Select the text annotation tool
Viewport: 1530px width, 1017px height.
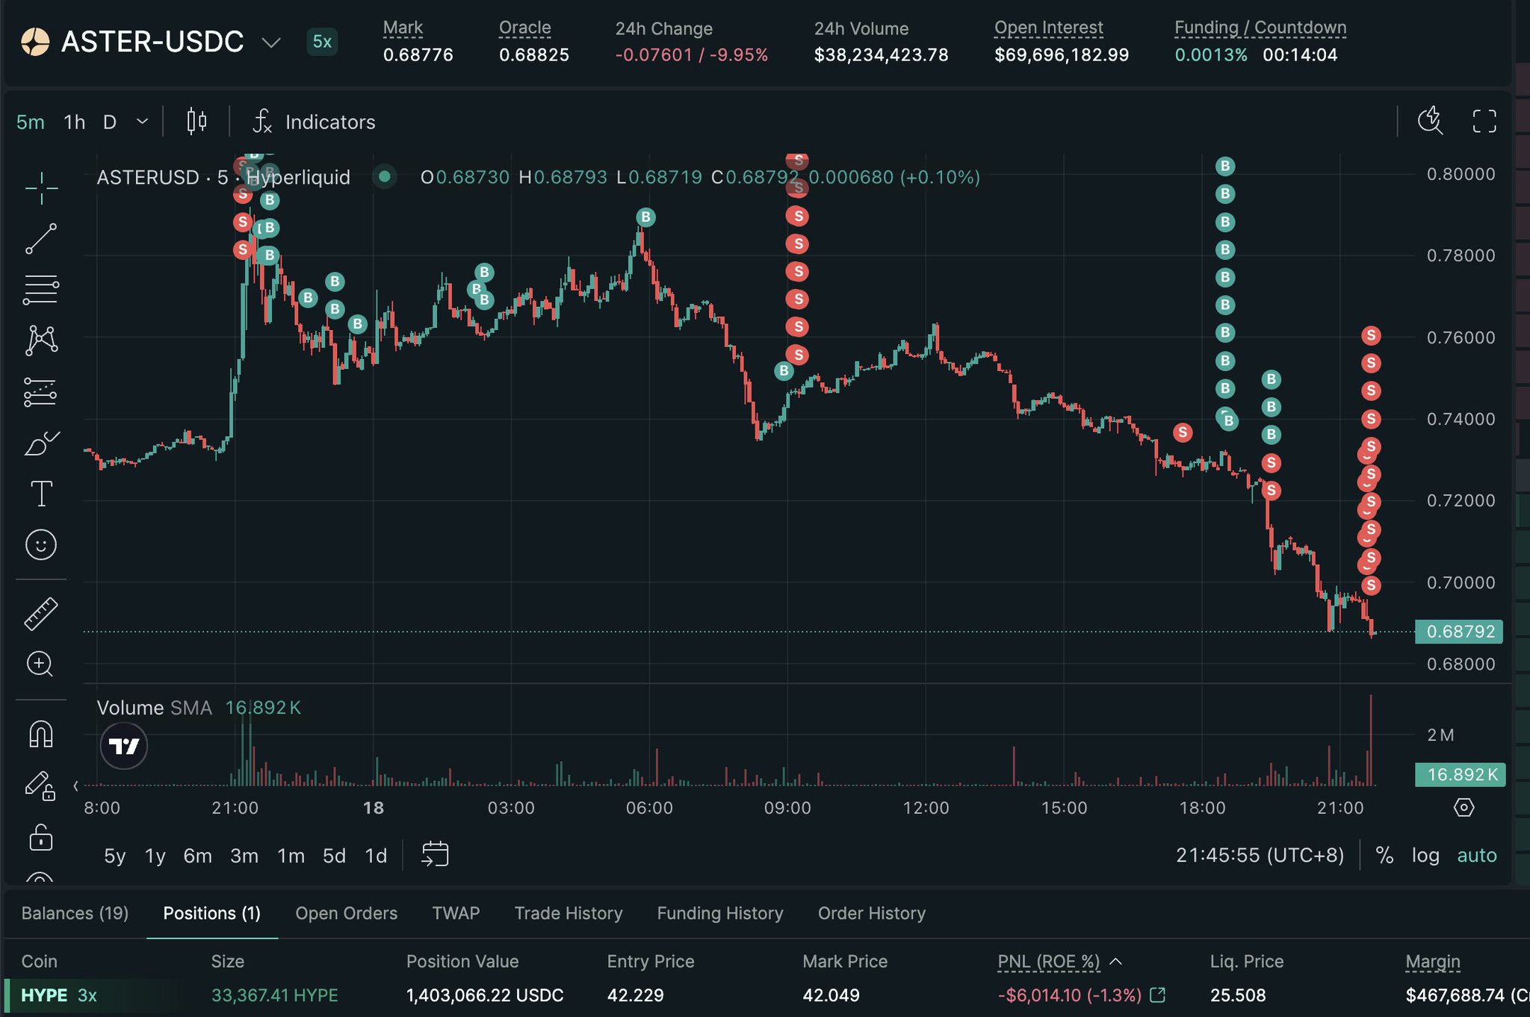[41, 494]
